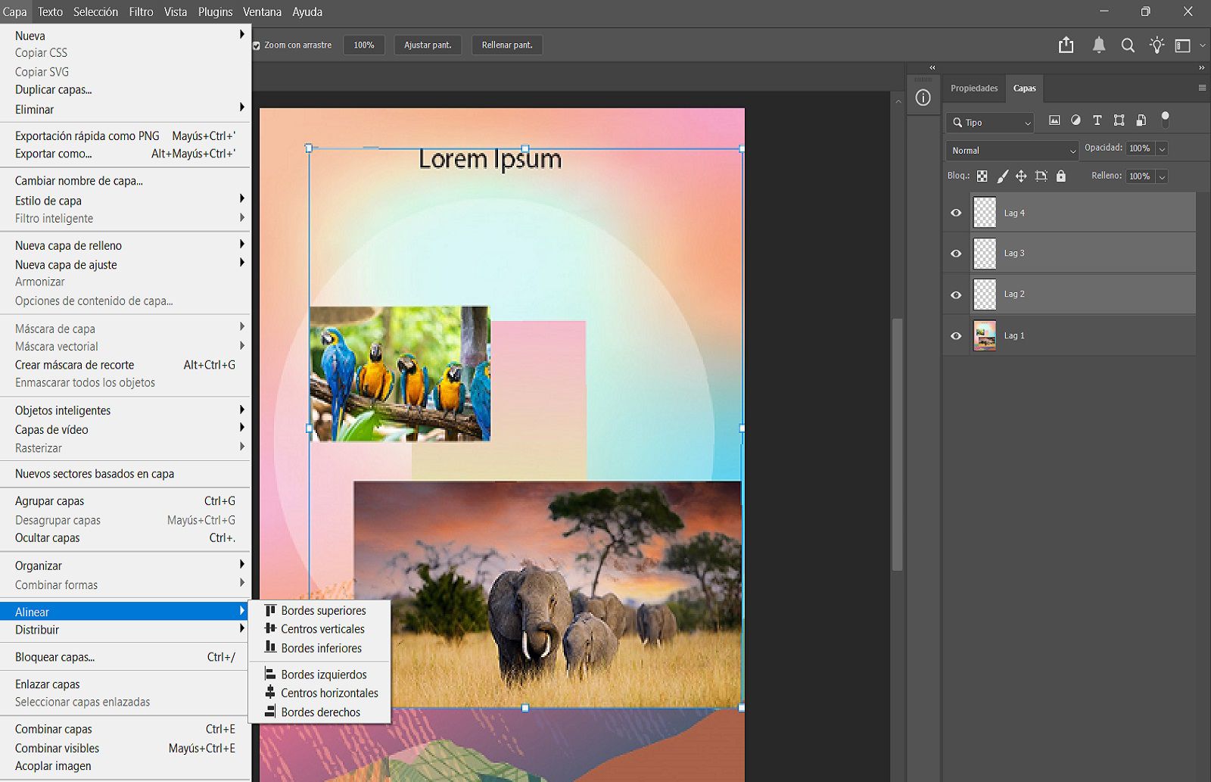Select the pixel layers filter icon
The image size is (1211, 782).
pyautogui.click(x=1054, y=120)
